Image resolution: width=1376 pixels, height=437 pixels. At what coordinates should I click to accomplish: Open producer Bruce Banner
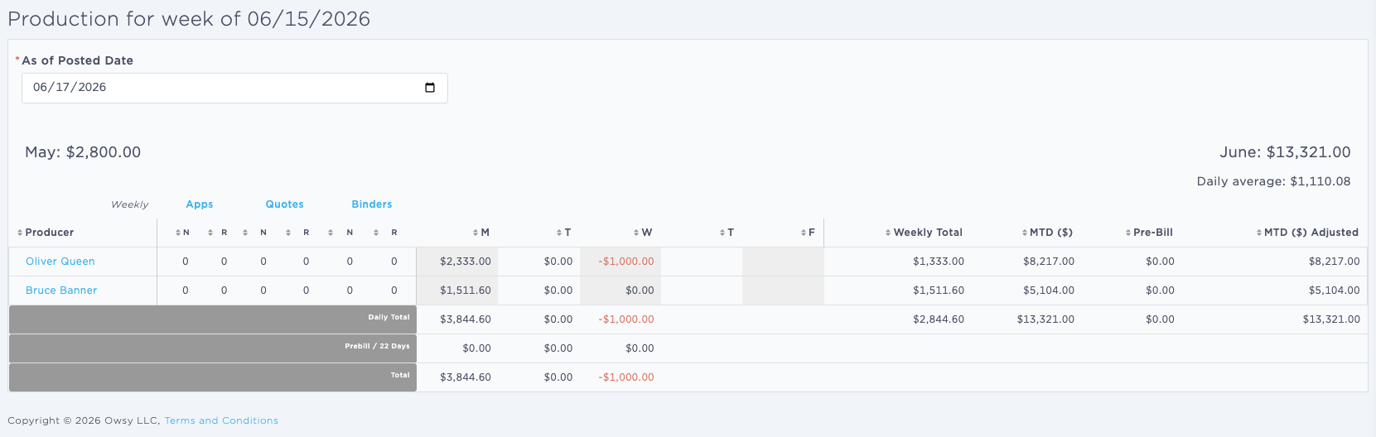pos(61,291)
